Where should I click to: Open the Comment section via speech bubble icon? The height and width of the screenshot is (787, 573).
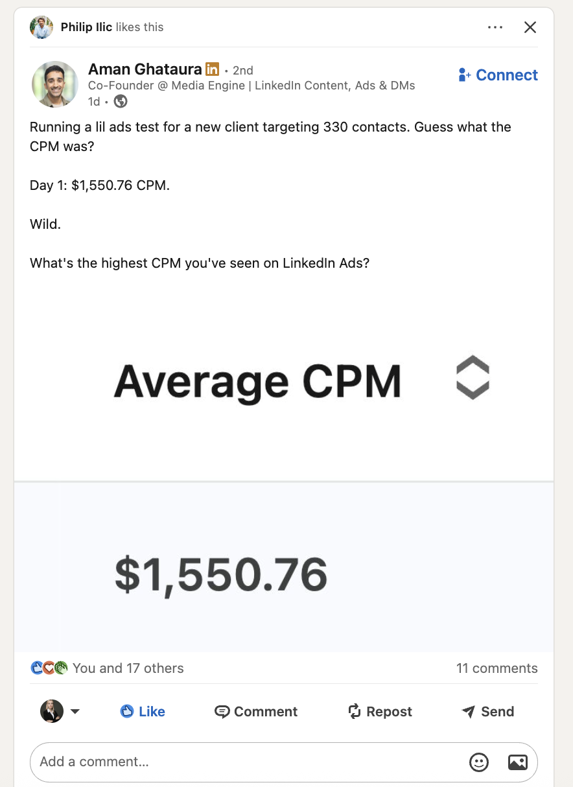223,711
